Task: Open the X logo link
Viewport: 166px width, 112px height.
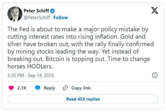Action: click(154, 11)
